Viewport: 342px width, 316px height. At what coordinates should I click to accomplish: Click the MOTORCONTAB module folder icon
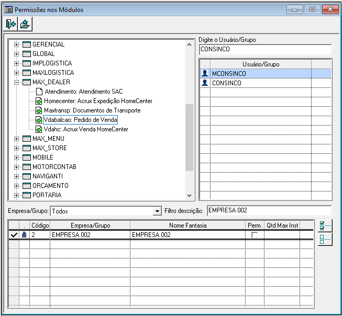pos(27,167)
